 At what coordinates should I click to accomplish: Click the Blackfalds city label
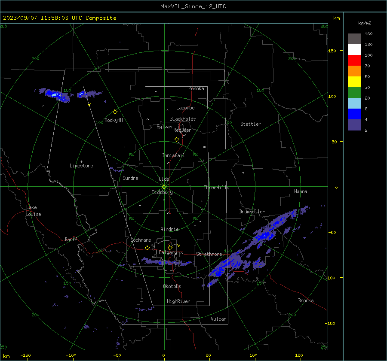[x=183, y=119]
